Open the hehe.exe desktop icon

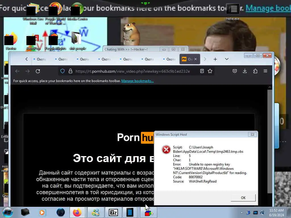coord(233,11)
